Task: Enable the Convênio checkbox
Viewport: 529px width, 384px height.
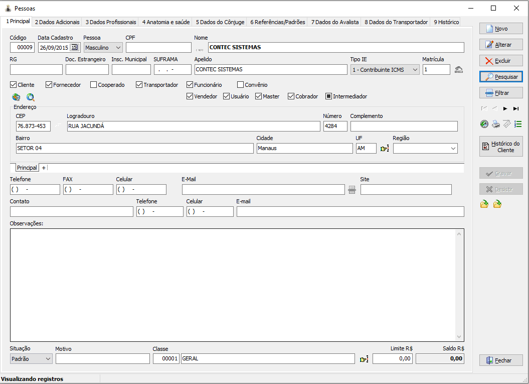Action: [x=240, y=84]
